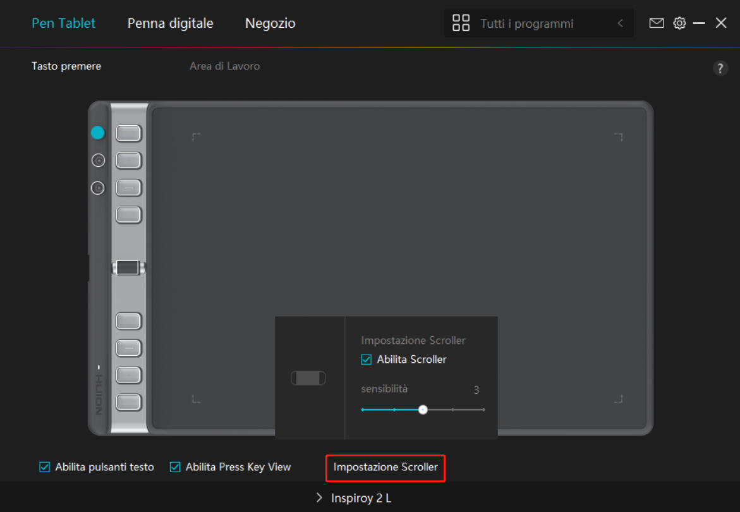This screenshot has width=740, height=512.
Task: Click the fourth press key above scroller
Action: pos(128,215)
